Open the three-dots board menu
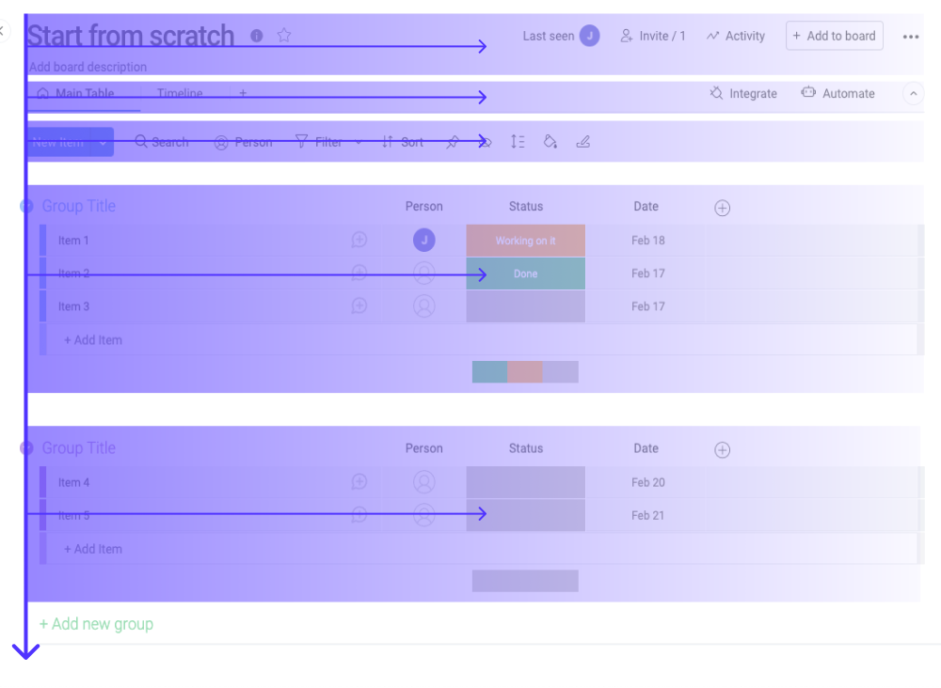This screenshot has height=688, width=941. click(x=910, y=37)
